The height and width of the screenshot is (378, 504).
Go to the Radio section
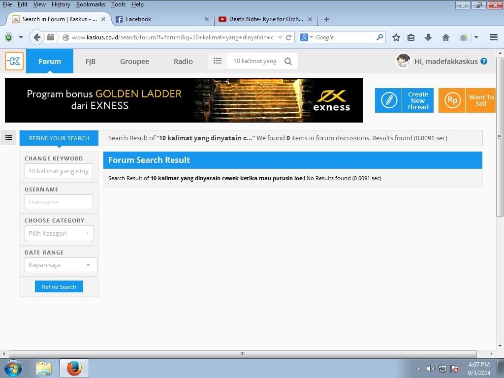click(x=183, y=62)
